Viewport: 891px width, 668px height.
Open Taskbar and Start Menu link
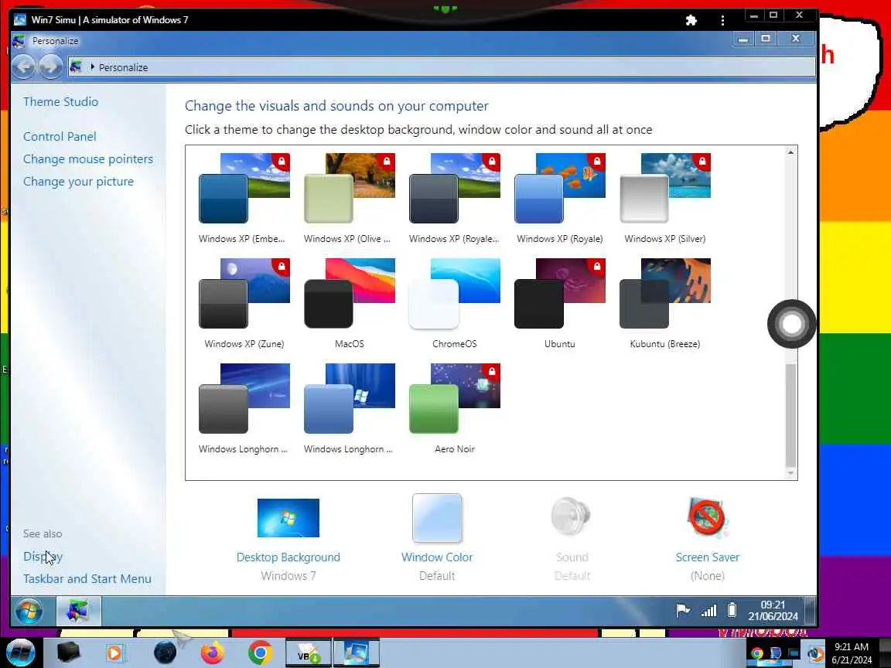coord(87,579)
